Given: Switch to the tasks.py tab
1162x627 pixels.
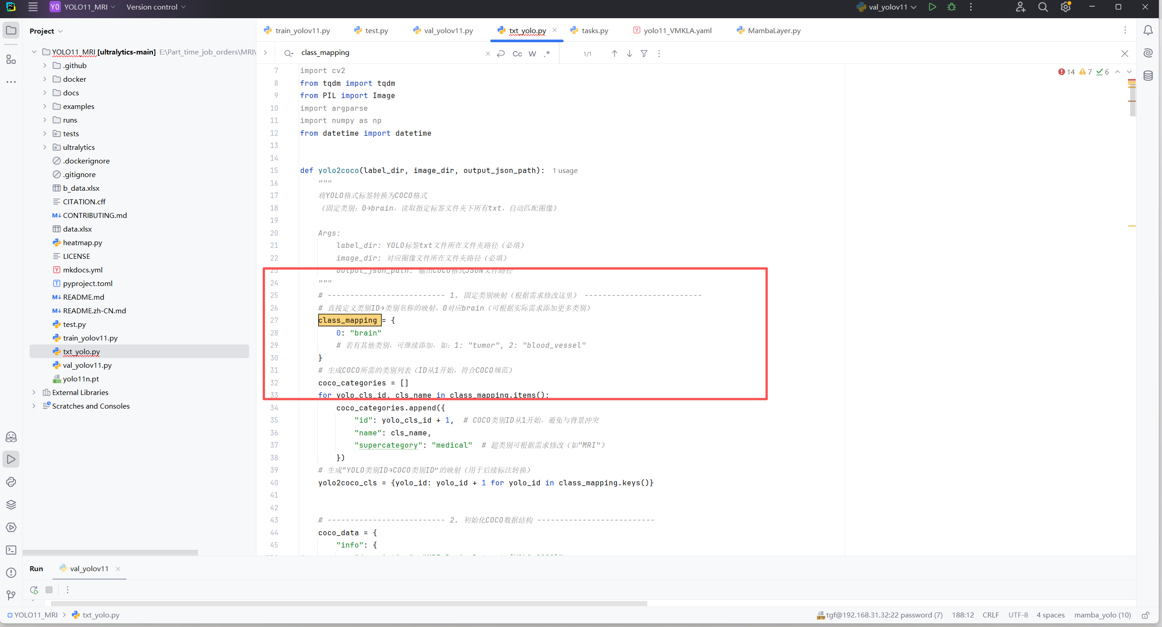Looking at the screenshot, I should (594, 30).
